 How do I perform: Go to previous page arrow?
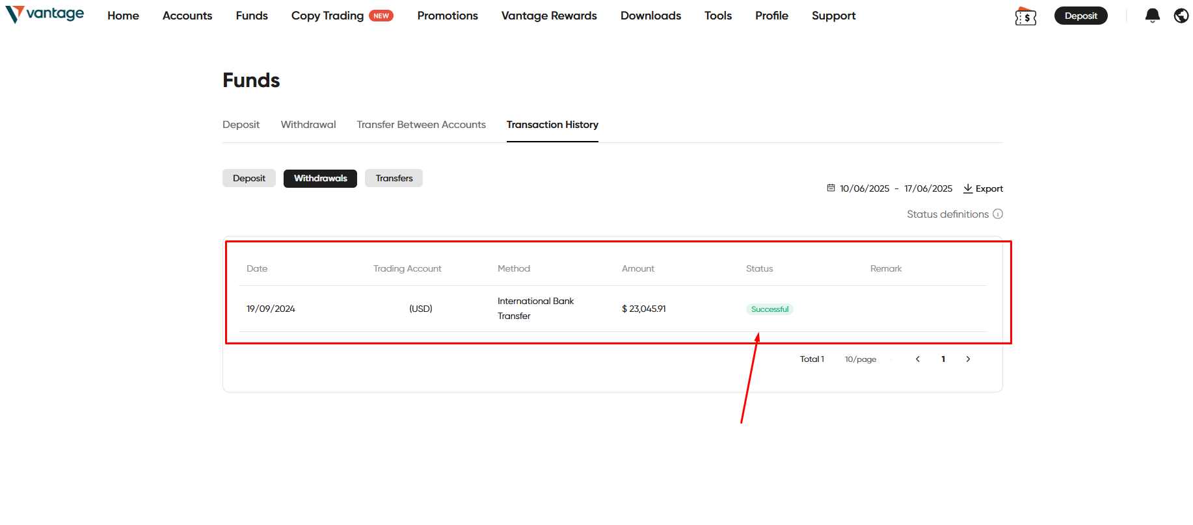[x=918, y=359]
